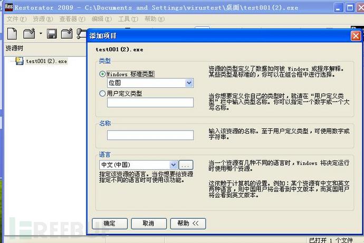
Task: Click the user-defined type input field
Action: click(150, 102)
